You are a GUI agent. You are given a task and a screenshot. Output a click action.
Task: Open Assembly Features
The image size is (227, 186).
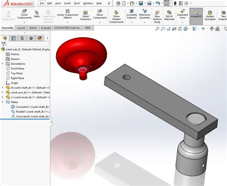(132, 14)
